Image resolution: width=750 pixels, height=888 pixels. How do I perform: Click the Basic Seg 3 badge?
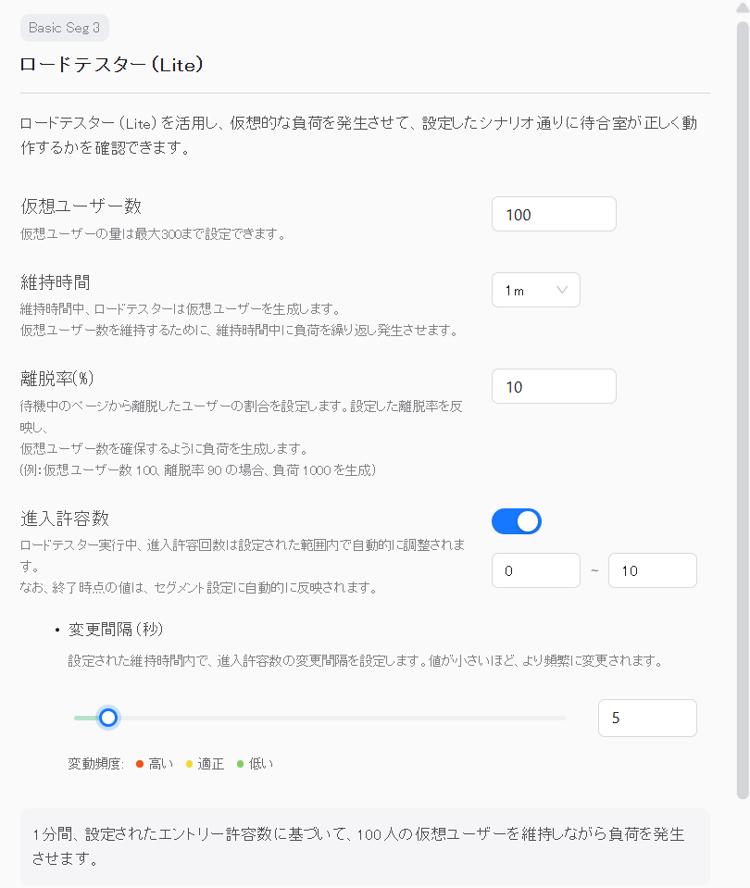[x=64, y=28]
